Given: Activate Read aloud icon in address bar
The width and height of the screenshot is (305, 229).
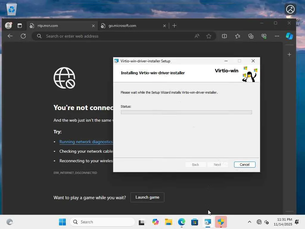Looking at the screenshot, I should 197,36.
